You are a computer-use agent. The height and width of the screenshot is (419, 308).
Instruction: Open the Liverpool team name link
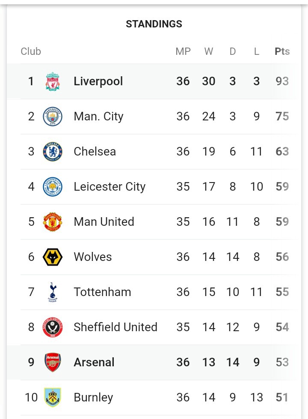tap(98, 81)
